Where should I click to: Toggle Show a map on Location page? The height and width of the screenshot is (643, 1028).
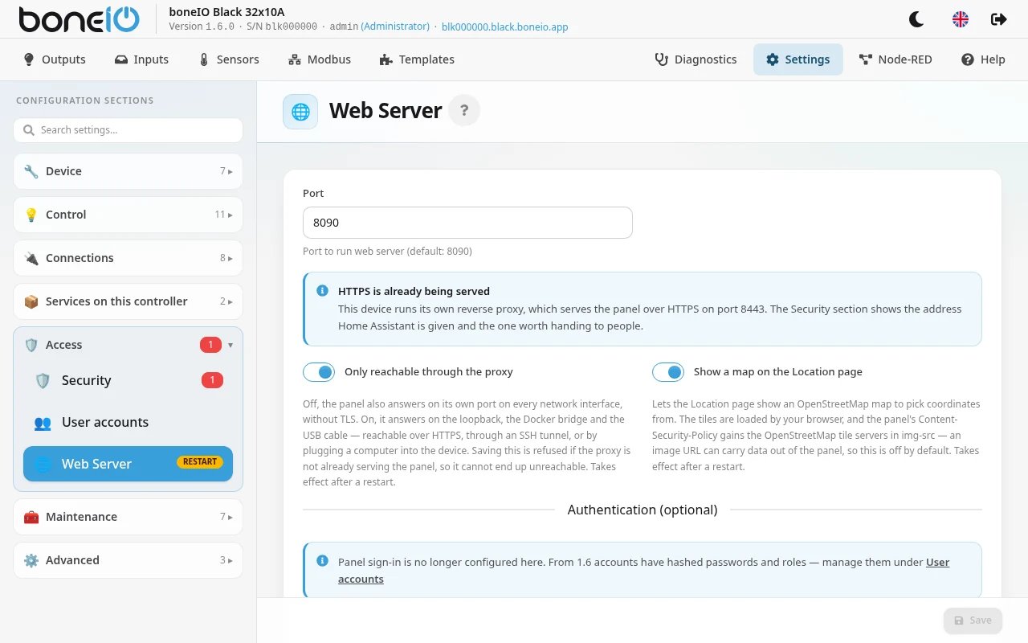coord(668,372)
